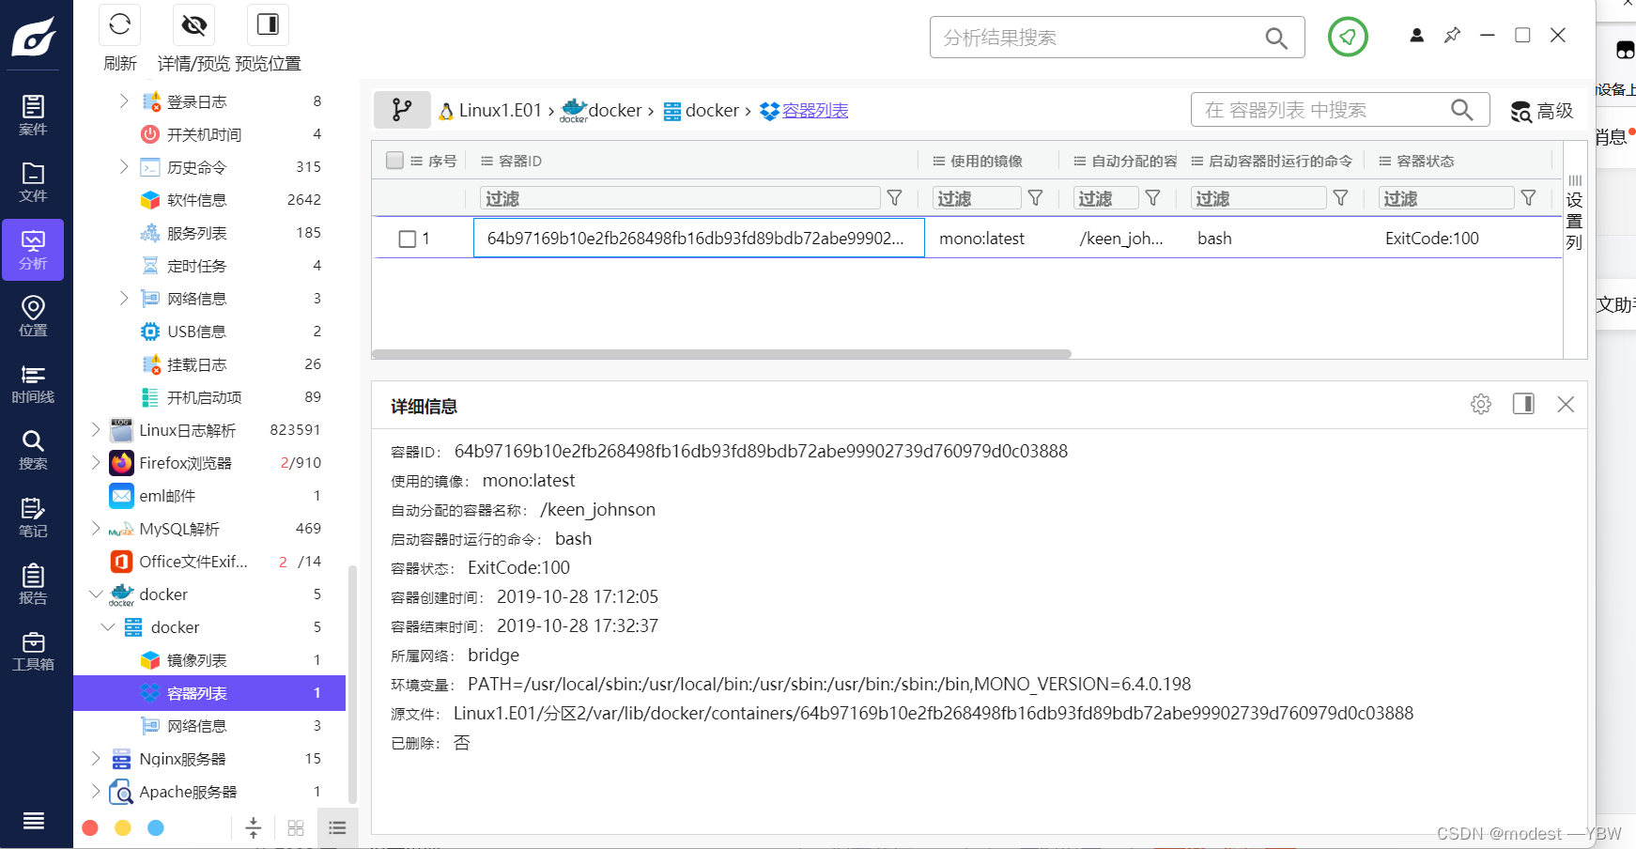The width and height of the screenshot is (1636, 849).
Task: Click the red status dot at bottom left
Action: pyautogui.click(x=90, y=827)
